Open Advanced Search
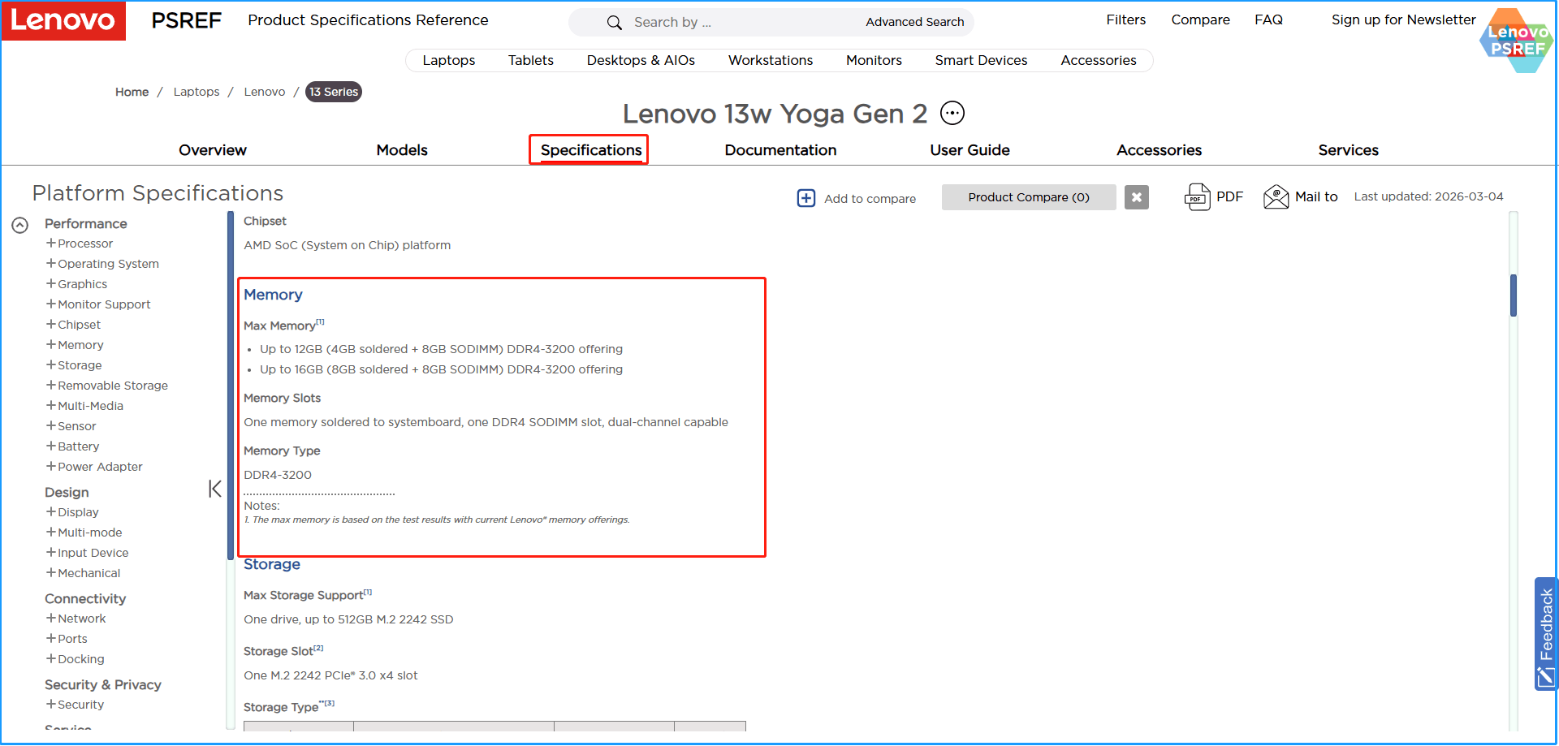 (x=915, y=22)
